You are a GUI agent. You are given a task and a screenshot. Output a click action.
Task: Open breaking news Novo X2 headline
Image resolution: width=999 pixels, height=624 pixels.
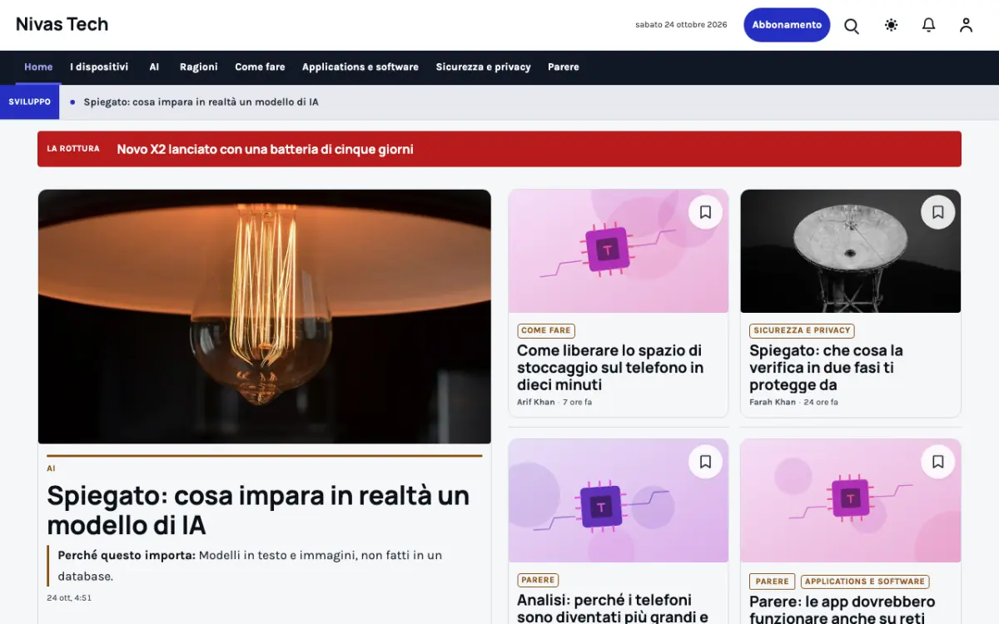265,149
